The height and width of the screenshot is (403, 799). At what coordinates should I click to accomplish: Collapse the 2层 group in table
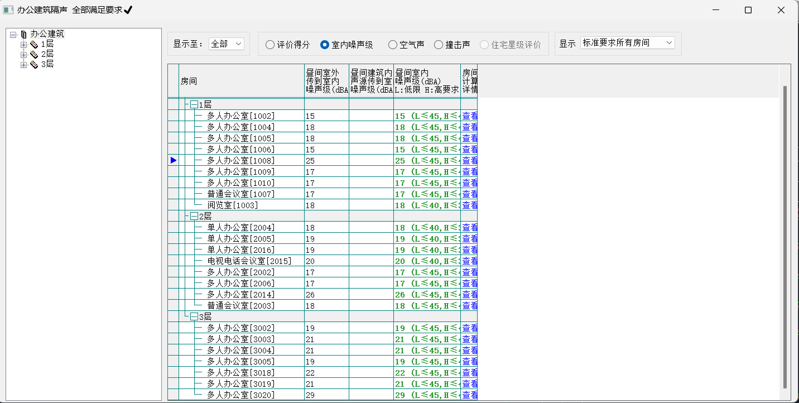tap(194, 216)
